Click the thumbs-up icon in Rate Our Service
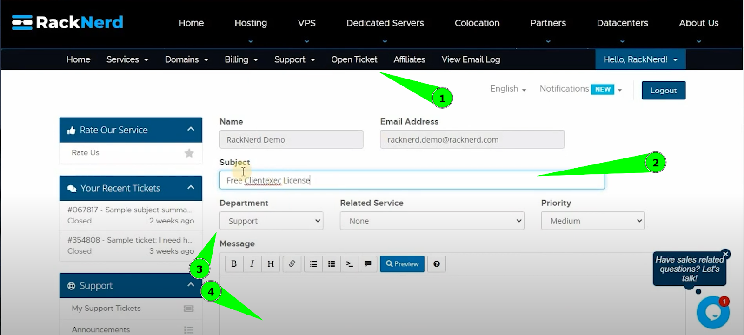Image resolution: width=744 pixels, height=335 pixels. (x=71, y=131)
